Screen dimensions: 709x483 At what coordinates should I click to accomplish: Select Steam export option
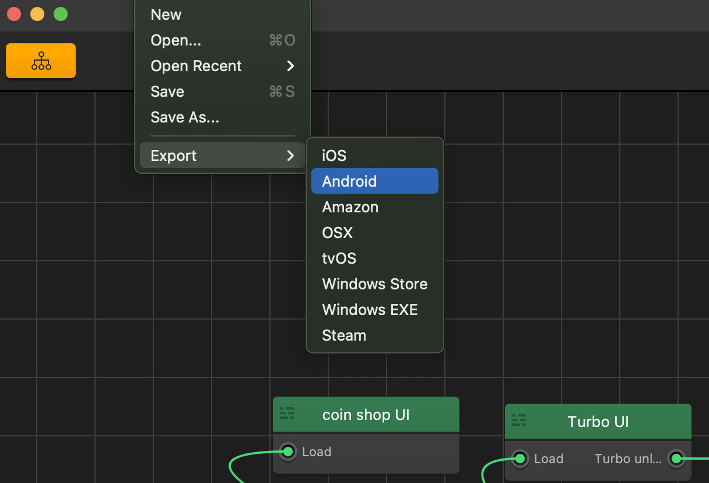click(375, 335)
